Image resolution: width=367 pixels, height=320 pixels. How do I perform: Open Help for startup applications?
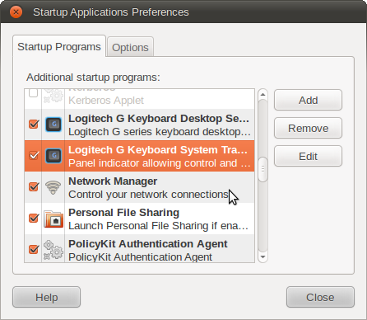coord(46,297)
